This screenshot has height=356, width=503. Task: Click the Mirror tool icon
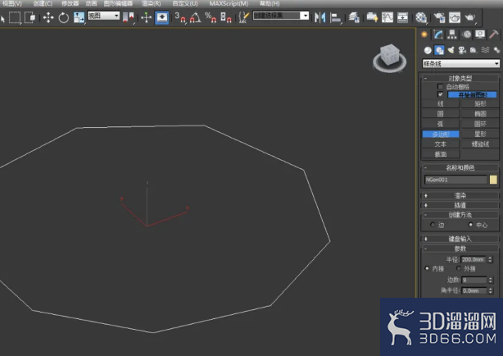pos(319,17)
